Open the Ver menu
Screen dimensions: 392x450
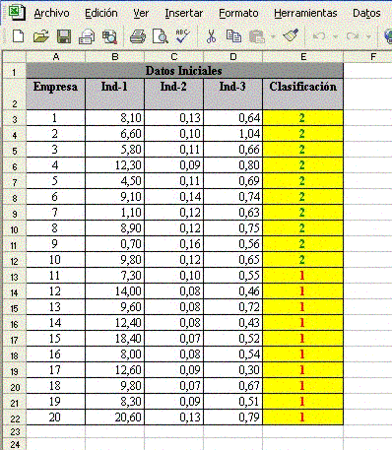click(141, 13)
